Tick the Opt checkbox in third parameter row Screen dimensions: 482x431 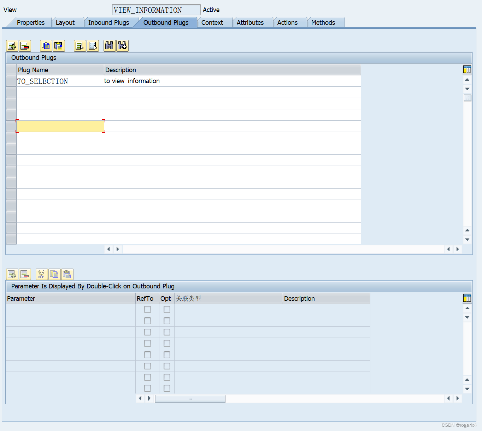point(167,332)
